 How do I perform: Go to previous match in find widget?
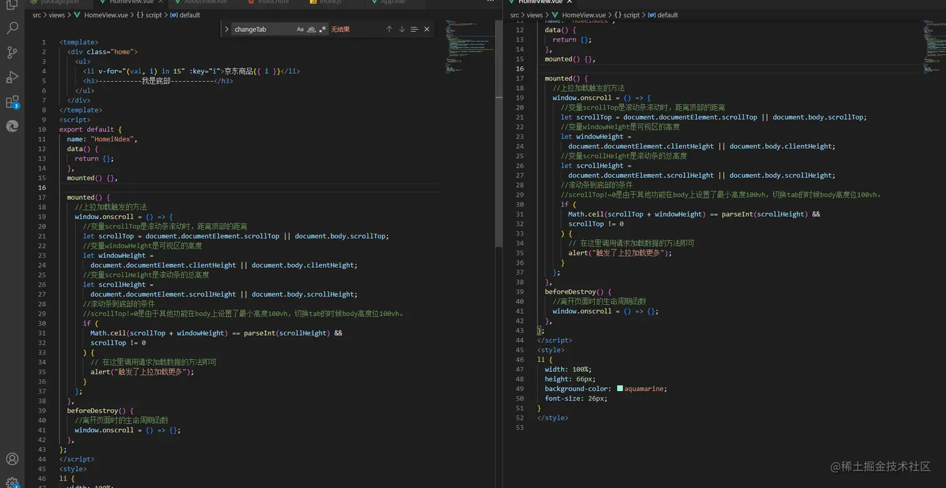(389, 29)
